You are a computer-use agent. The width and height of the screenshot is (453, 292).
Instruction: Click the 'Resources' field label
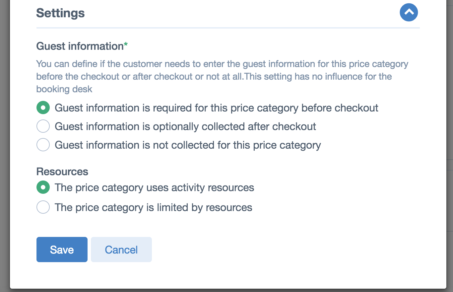pyautogui.click(x=62, y=172)
